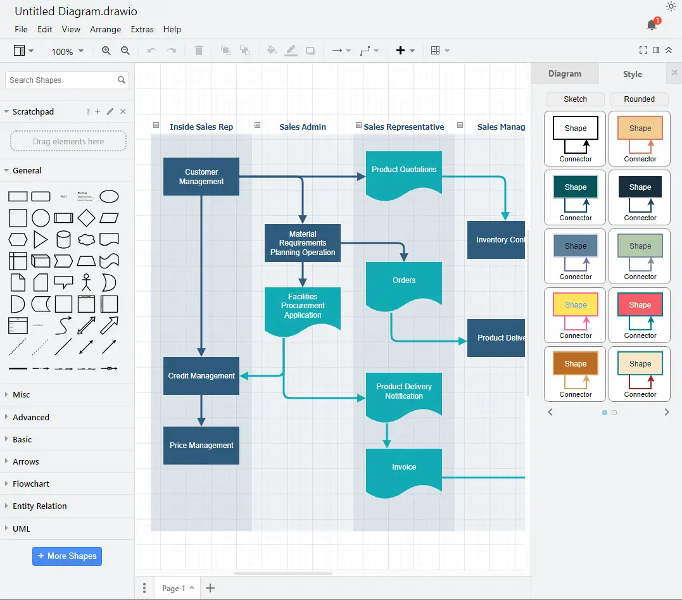
Task: Toggle the Rounded style option
Action: [639, 99]
